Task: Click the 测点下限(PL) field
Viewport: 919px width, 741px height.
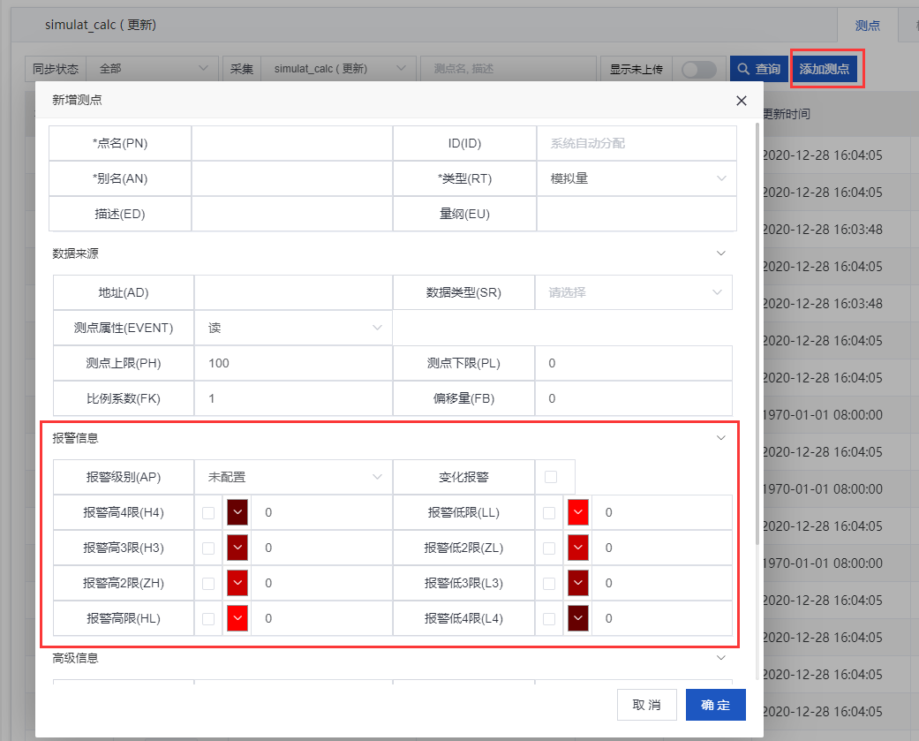Action: pos(634,363)
